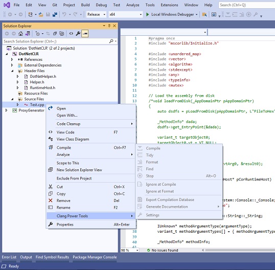Image resolution: width=275 pixels, height=270 pixels.
Task: Click the Save All toolbar icon
Action: (x=55, y=14)
